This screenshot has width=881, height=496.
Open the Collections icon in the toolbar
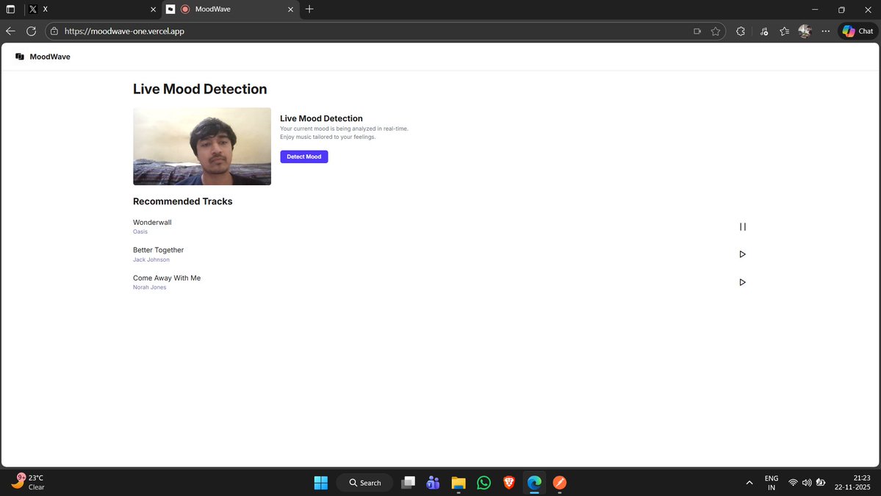[x=784, y=32]
